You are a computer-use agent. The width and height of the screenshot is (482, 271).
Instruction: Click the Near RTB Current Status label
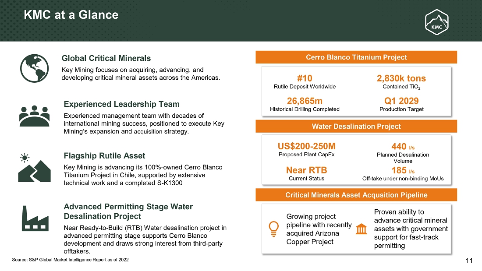pos(306,170)
